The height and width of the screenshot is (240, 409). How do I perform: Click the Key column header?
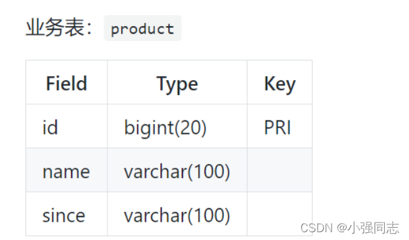(x=279, y=83)
